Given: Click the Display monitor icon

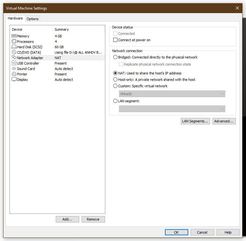Looking at the screenshot, I should click(x=14, y=79).
